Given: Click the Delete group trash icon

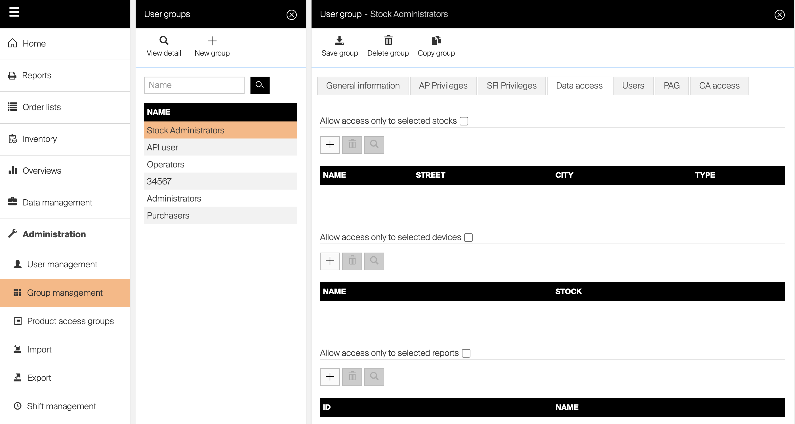Looking at the screenshot, I should [x=388, y=40].
